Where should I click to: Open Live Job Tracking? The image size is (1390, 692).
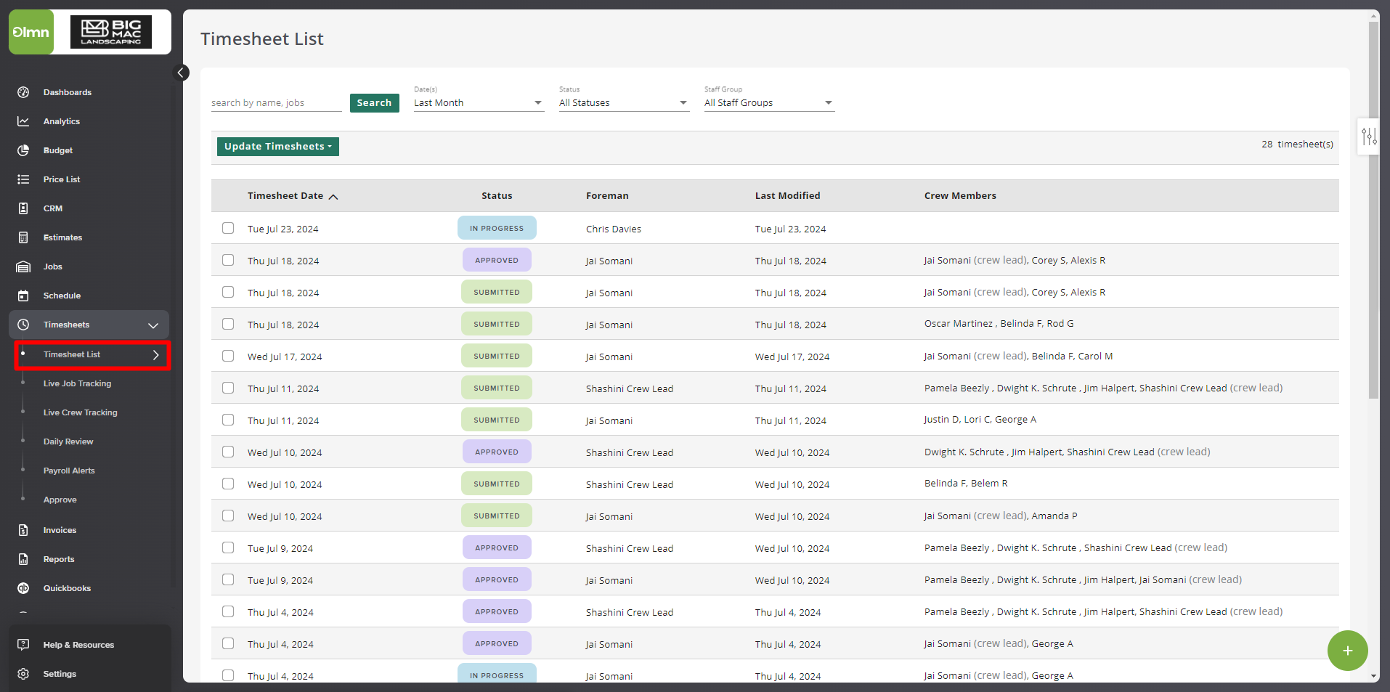tap(77, 383)
